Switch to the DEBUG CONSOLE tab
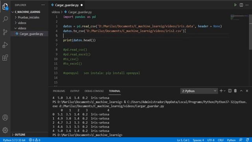Screen dimensions: 252x142 (94, 91)
